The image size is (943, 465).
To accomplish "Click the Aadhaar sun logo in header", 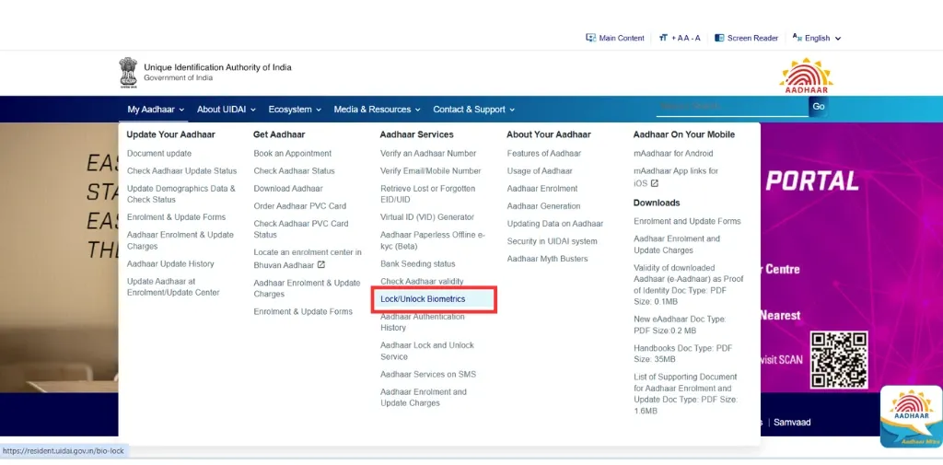I will click(806, 76).
